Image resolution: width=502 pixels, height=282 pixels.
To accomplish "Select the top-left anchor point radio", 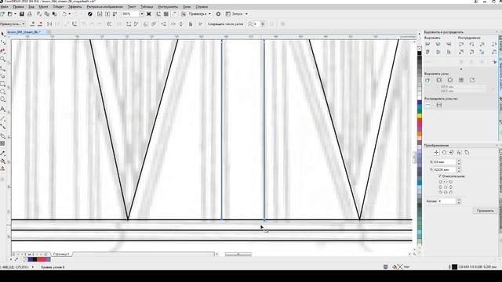I will tap(440, 182).
